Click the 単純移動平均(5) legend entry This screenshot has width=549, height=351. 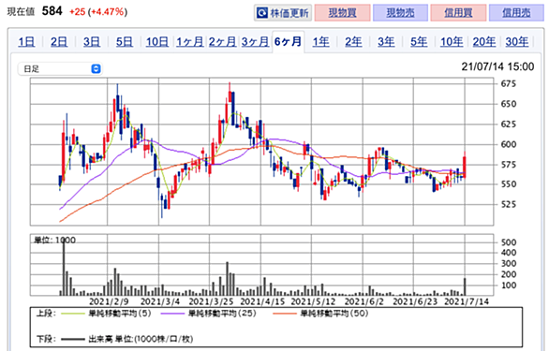[x=120, y=314]
